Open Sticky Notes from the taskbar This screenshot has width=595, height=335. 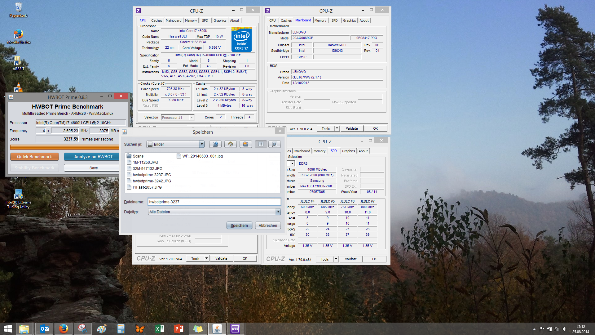tap(198, 329)
